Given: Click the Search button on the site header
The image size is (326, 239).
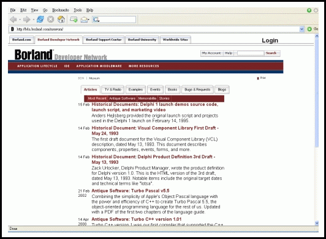Looking at the screenshot, I should coord(271,53).
